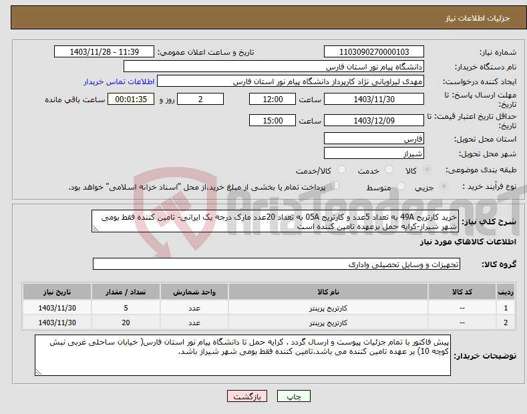This screenshot has width=527, height=414.
Task: Click the شماره نیاز field 1103090270000103
Action: 374,52
